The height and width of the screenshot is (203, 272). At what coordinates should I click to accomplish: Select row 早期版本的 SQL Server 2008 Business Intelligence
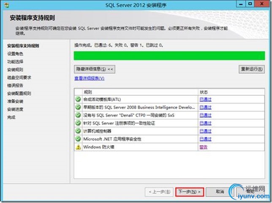169,107
